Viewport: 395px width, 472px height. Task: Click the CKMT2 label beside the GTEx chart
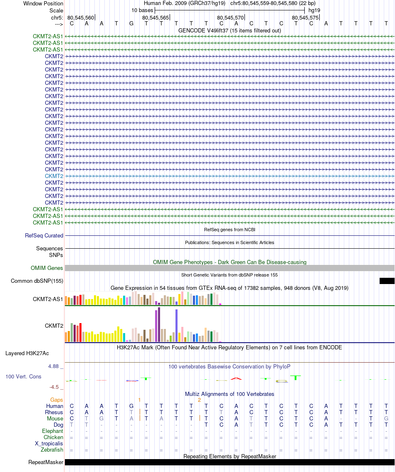[54, 326]
